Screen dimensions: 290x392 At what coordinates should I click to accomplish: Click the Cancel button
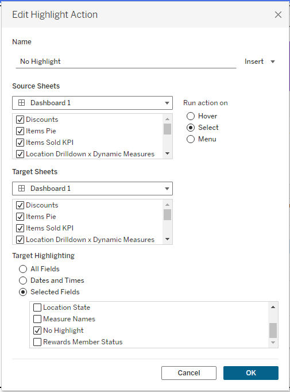(x=189, y=373)
